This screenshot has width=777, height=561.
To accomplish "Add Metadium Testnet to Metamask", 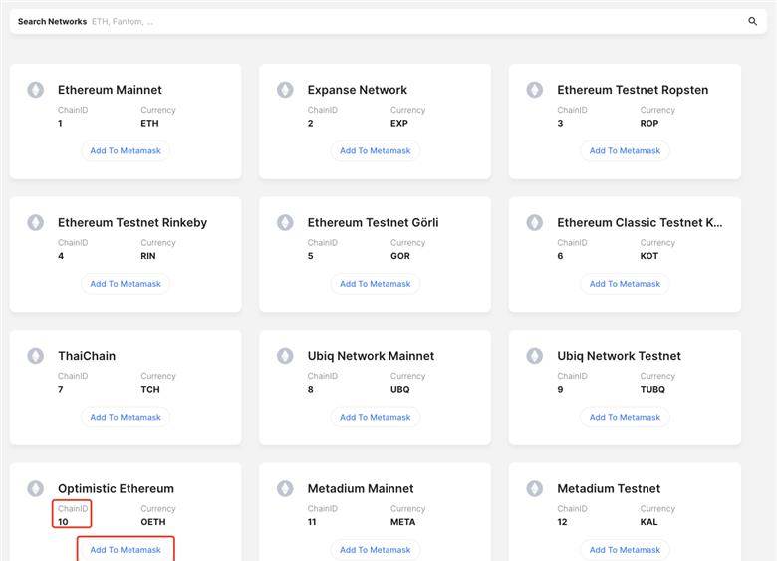I will coord(625,550).
